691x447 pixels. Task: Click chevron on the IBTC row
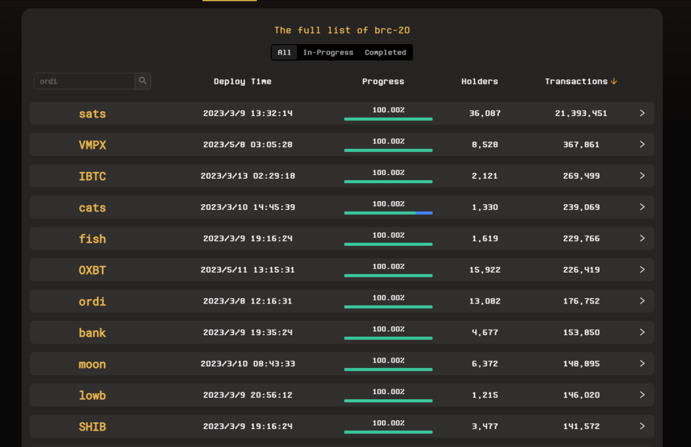click(642, 176)
